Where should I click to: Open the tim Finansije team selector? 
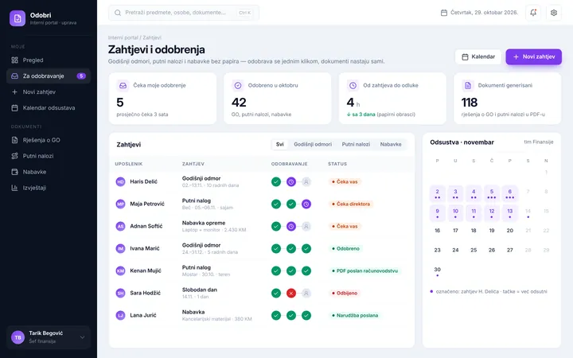pyautogui.click(x=538, y=142)
